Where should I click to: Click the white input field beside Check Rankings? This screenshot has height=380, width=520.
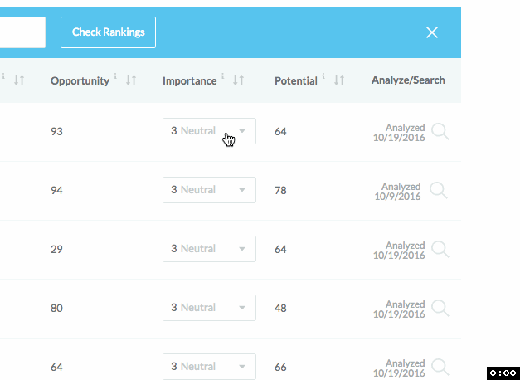point(22,32)
